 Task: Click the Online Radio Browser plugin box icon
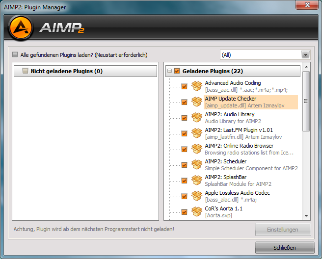pos(197,149)
